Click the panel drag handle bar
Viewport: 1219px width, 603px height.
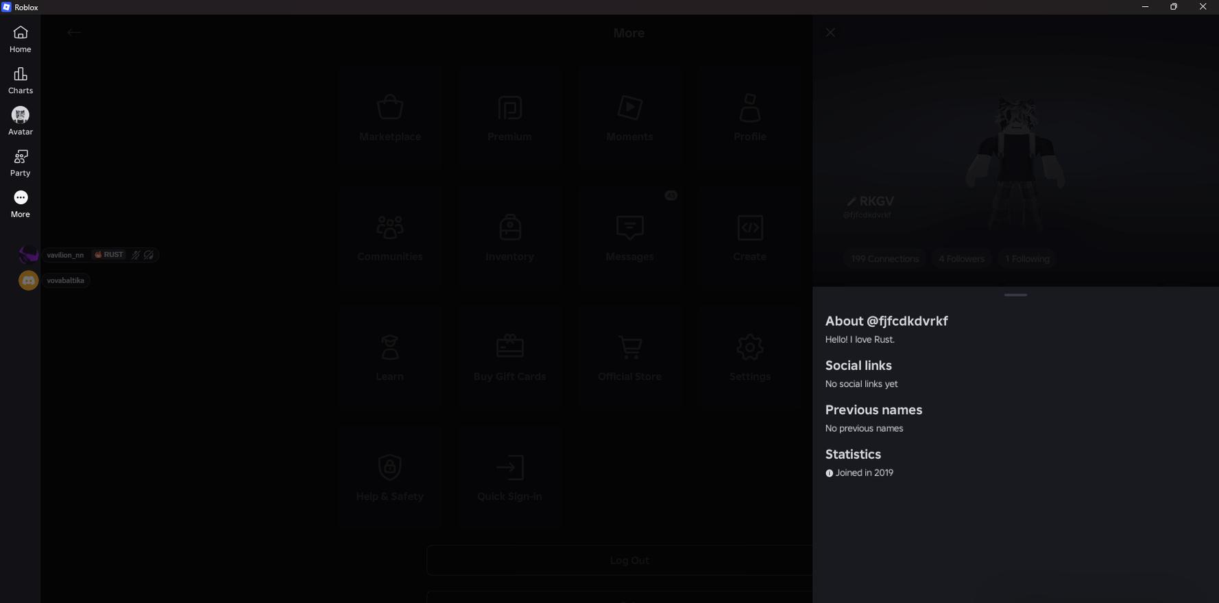coord(1015,295)
